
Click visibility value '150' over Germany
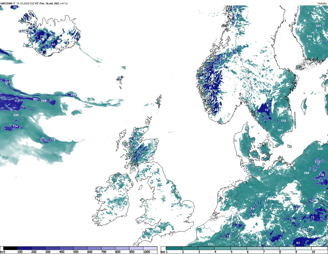pyautogui.click(x=269, y=219)
